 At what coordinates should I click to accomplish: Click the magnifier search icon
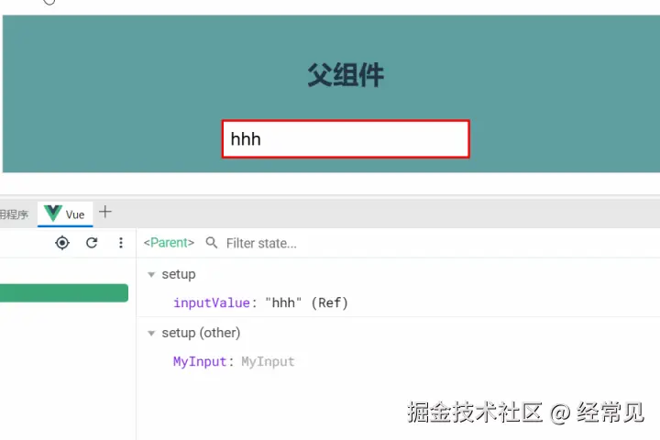coord(212,243)
